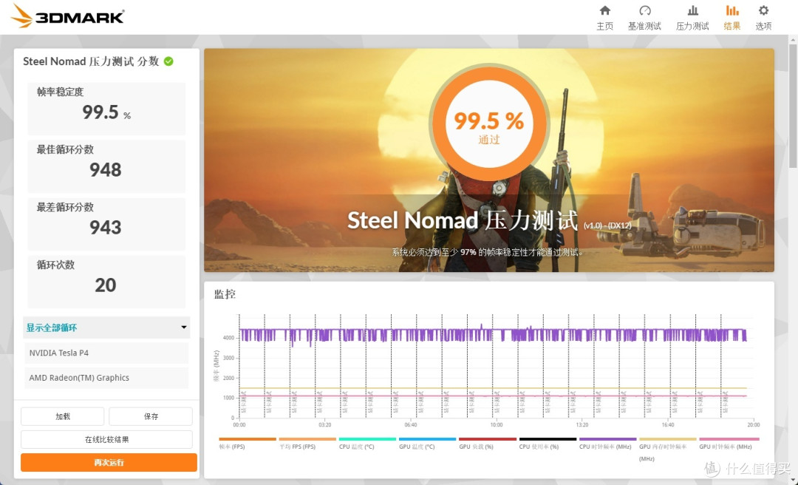Select the AMD Radeon(TM) Graphics entry
The height and width of the screenshot is (485, 798).
[106, 378]
